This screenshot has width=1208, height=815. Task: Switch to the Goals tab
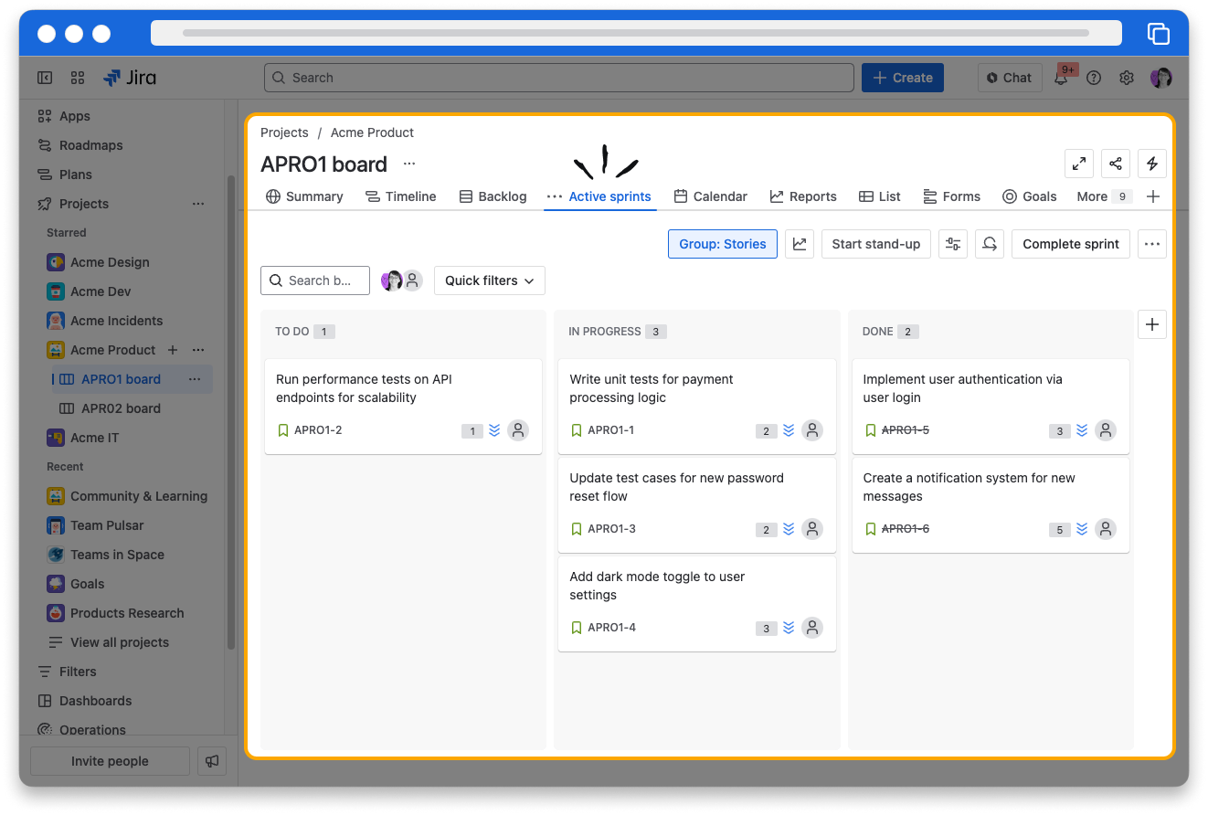[1030, 196]
